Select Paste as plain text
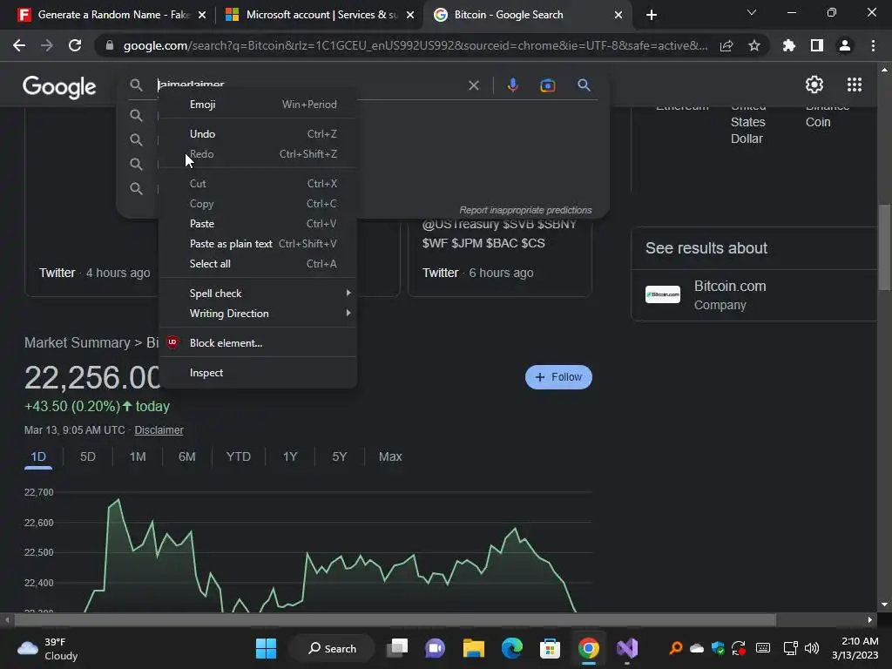 pos(258,244)
